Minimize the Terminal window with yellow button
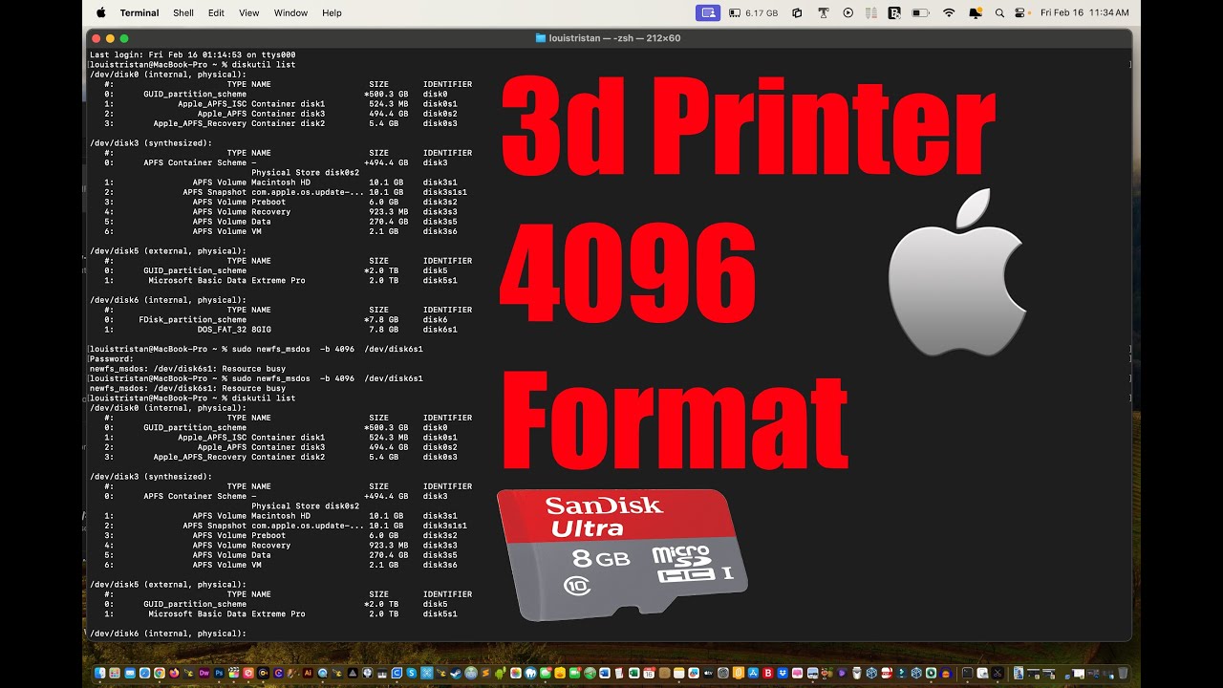The height and width of the screenshot is (688, 1223). [x=110, y=38]
